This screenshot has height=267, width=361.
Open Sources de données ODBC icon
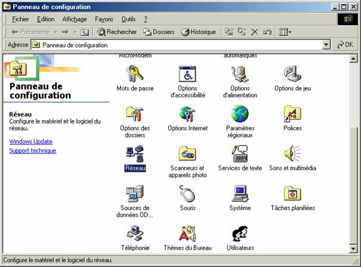click(135, 194)
